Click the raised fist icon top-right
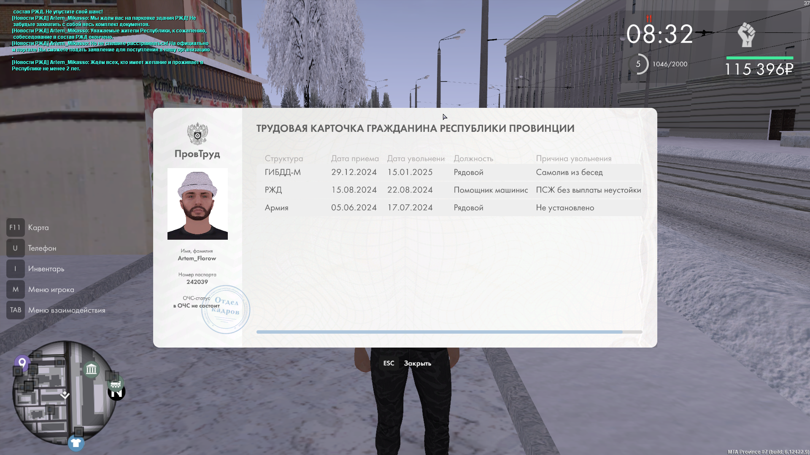Image resolution: width=810 pixels, height=455 pixels. coord(746,35)
